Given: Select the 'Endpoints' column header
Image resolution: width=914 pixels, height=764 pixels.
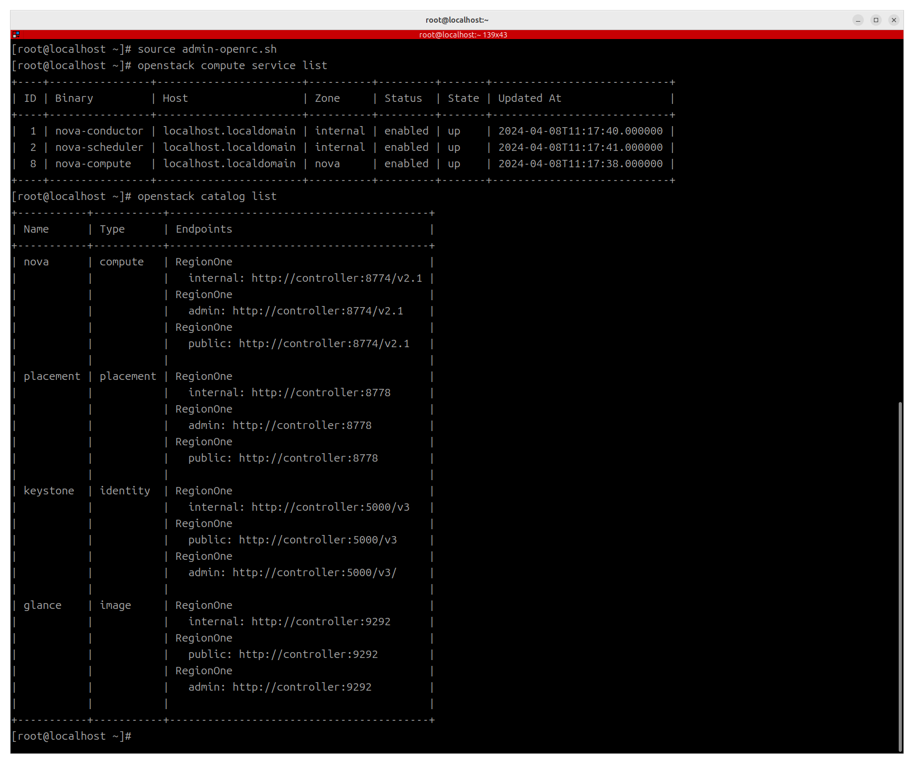Looking at the screenshot, I should 204,229.
